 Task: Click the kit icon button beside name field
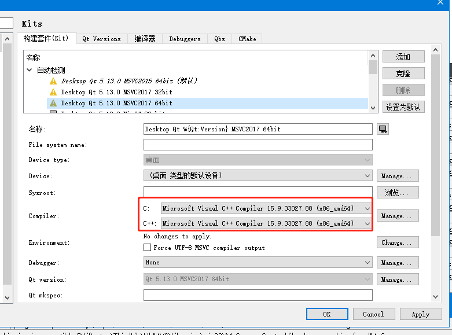point(383,129)
